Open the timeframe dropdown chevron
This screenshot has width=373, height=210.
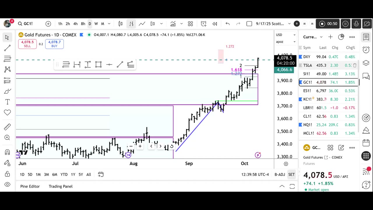tap(109, 24)
